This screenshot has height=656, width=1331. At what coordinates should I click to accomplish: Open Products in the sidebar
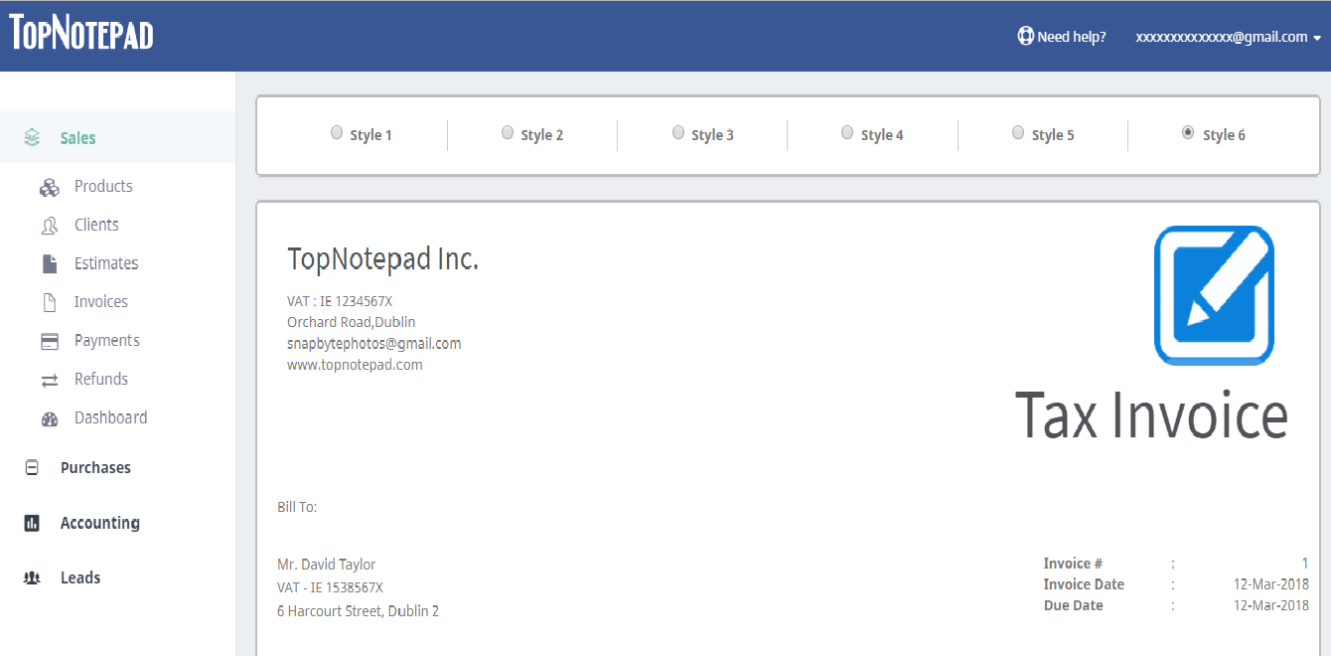tap(103, 186)
